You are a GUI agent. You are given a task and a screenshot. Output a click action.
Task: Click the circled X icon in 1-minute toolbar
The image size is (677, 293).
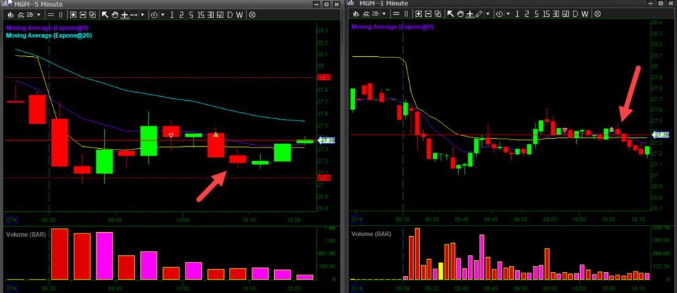pyautogui.click(x=598, y=14)
